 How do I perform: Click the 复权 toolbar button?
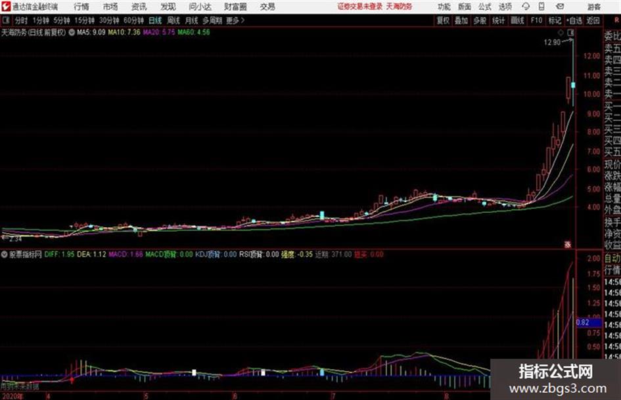(443, 20)
